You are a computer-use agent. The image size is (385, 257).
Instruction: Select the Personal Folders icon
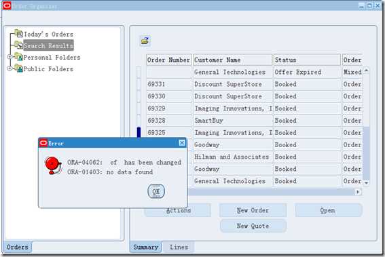point(18,57)
